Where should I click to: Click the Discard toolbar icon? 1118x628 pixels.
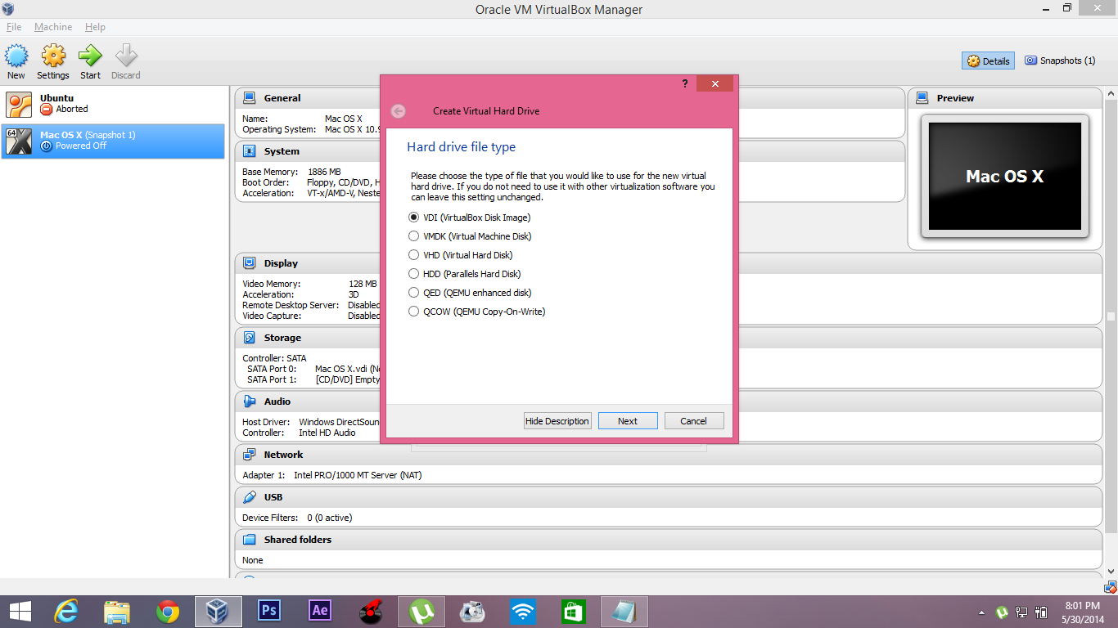126,56
